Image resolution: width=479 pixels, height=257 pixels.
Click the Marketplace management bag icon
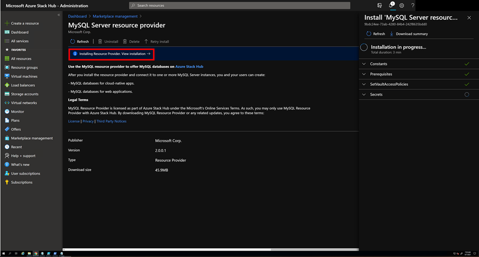tap(7, 138)
